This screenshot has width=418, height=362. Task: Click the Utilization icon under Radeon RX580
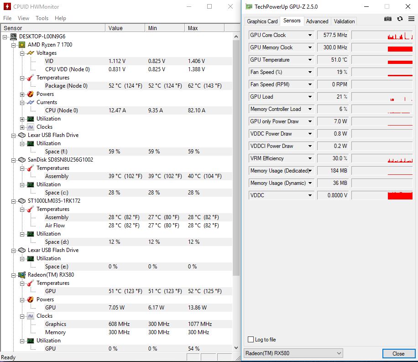tap(31, 341)
